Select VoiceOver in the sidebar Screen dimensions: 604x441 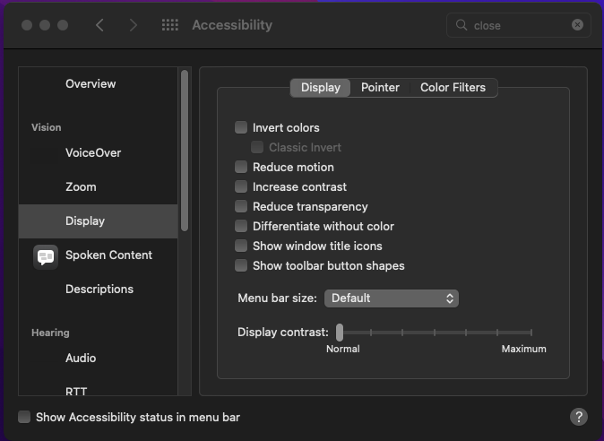coord(93,153)
